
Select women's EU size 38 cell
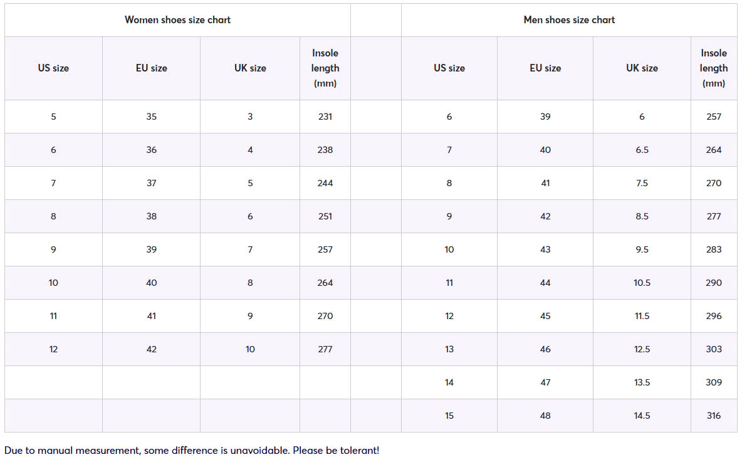click(152, 216)
